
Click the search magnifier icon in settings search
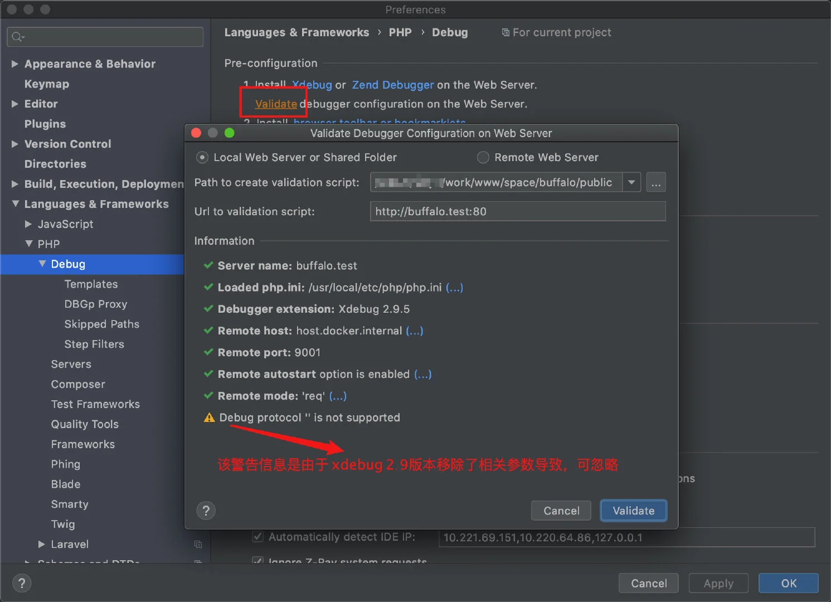point(17,37)
